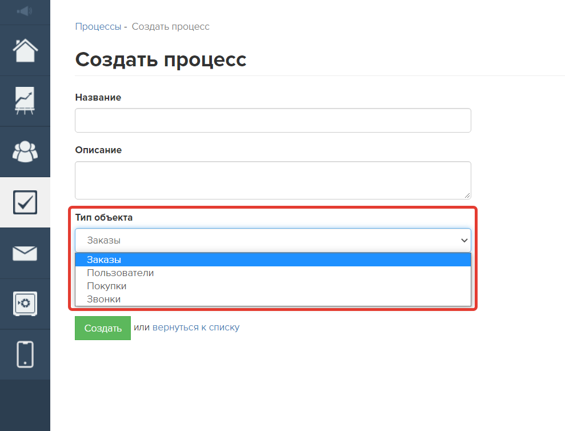
Task: Open the envelope messages icon
Action: [25, 253]
